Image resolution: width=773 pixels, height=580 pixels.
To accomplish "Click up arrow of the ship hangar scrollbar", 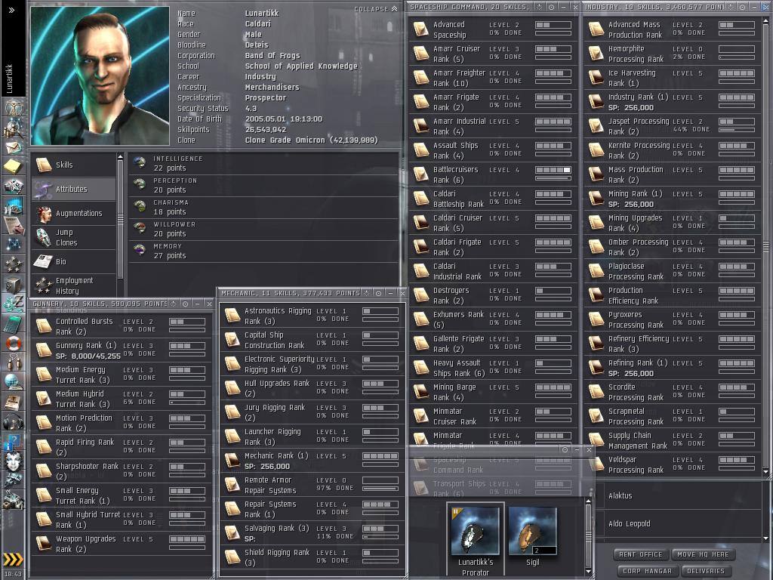I will (x=588, y=501).
